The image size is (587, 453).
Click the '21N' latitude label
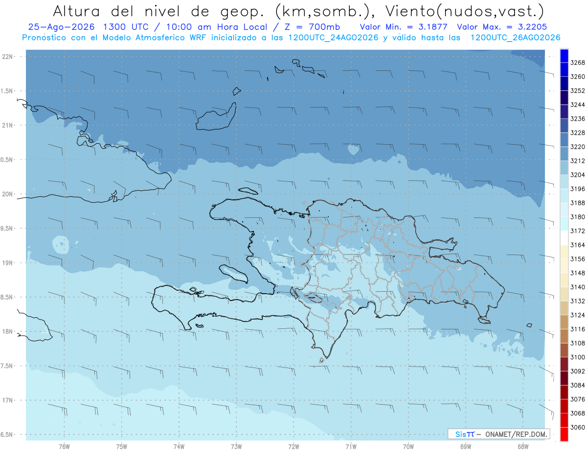(x=8, y=125)
